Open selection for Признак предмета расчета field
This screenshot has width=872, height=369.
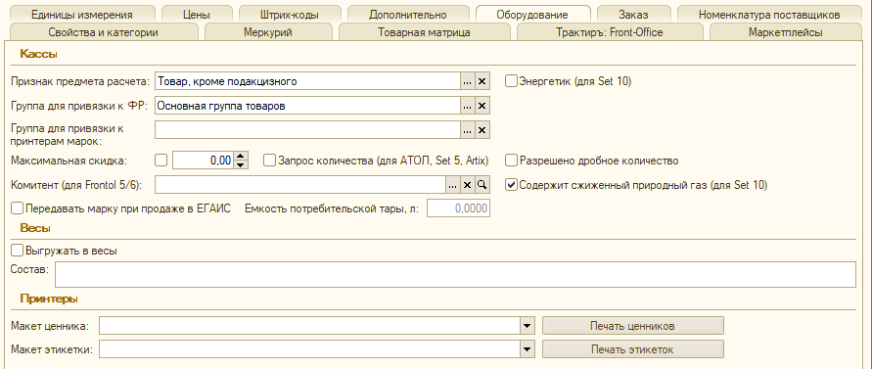coord(468,81)
